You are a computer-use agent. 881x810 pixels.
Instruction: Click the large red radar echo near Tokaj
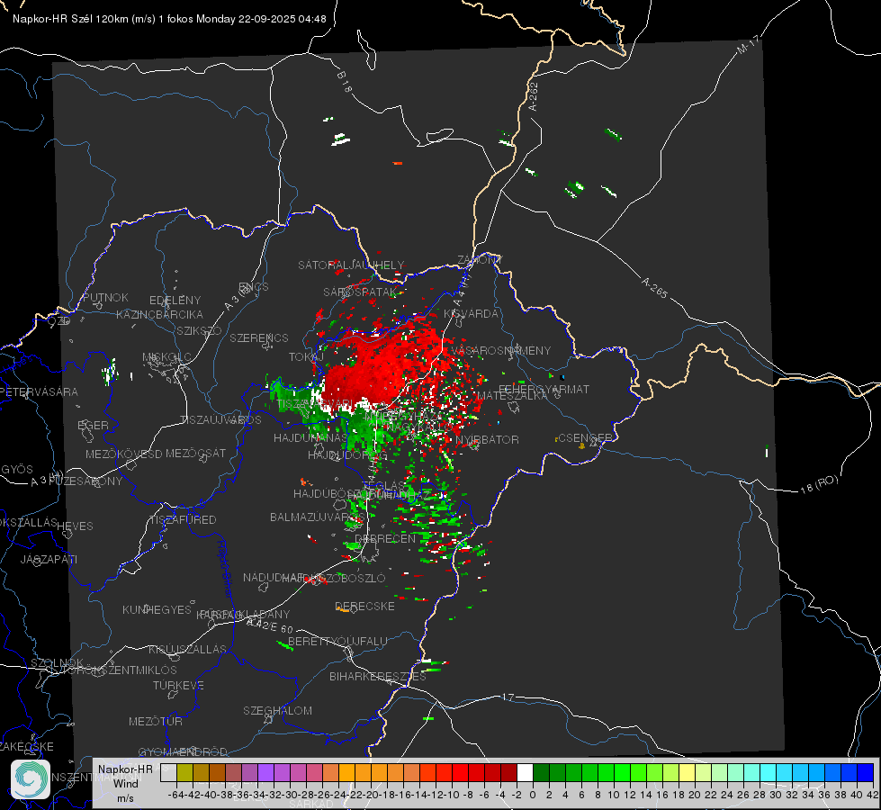[x=382, y=365]
